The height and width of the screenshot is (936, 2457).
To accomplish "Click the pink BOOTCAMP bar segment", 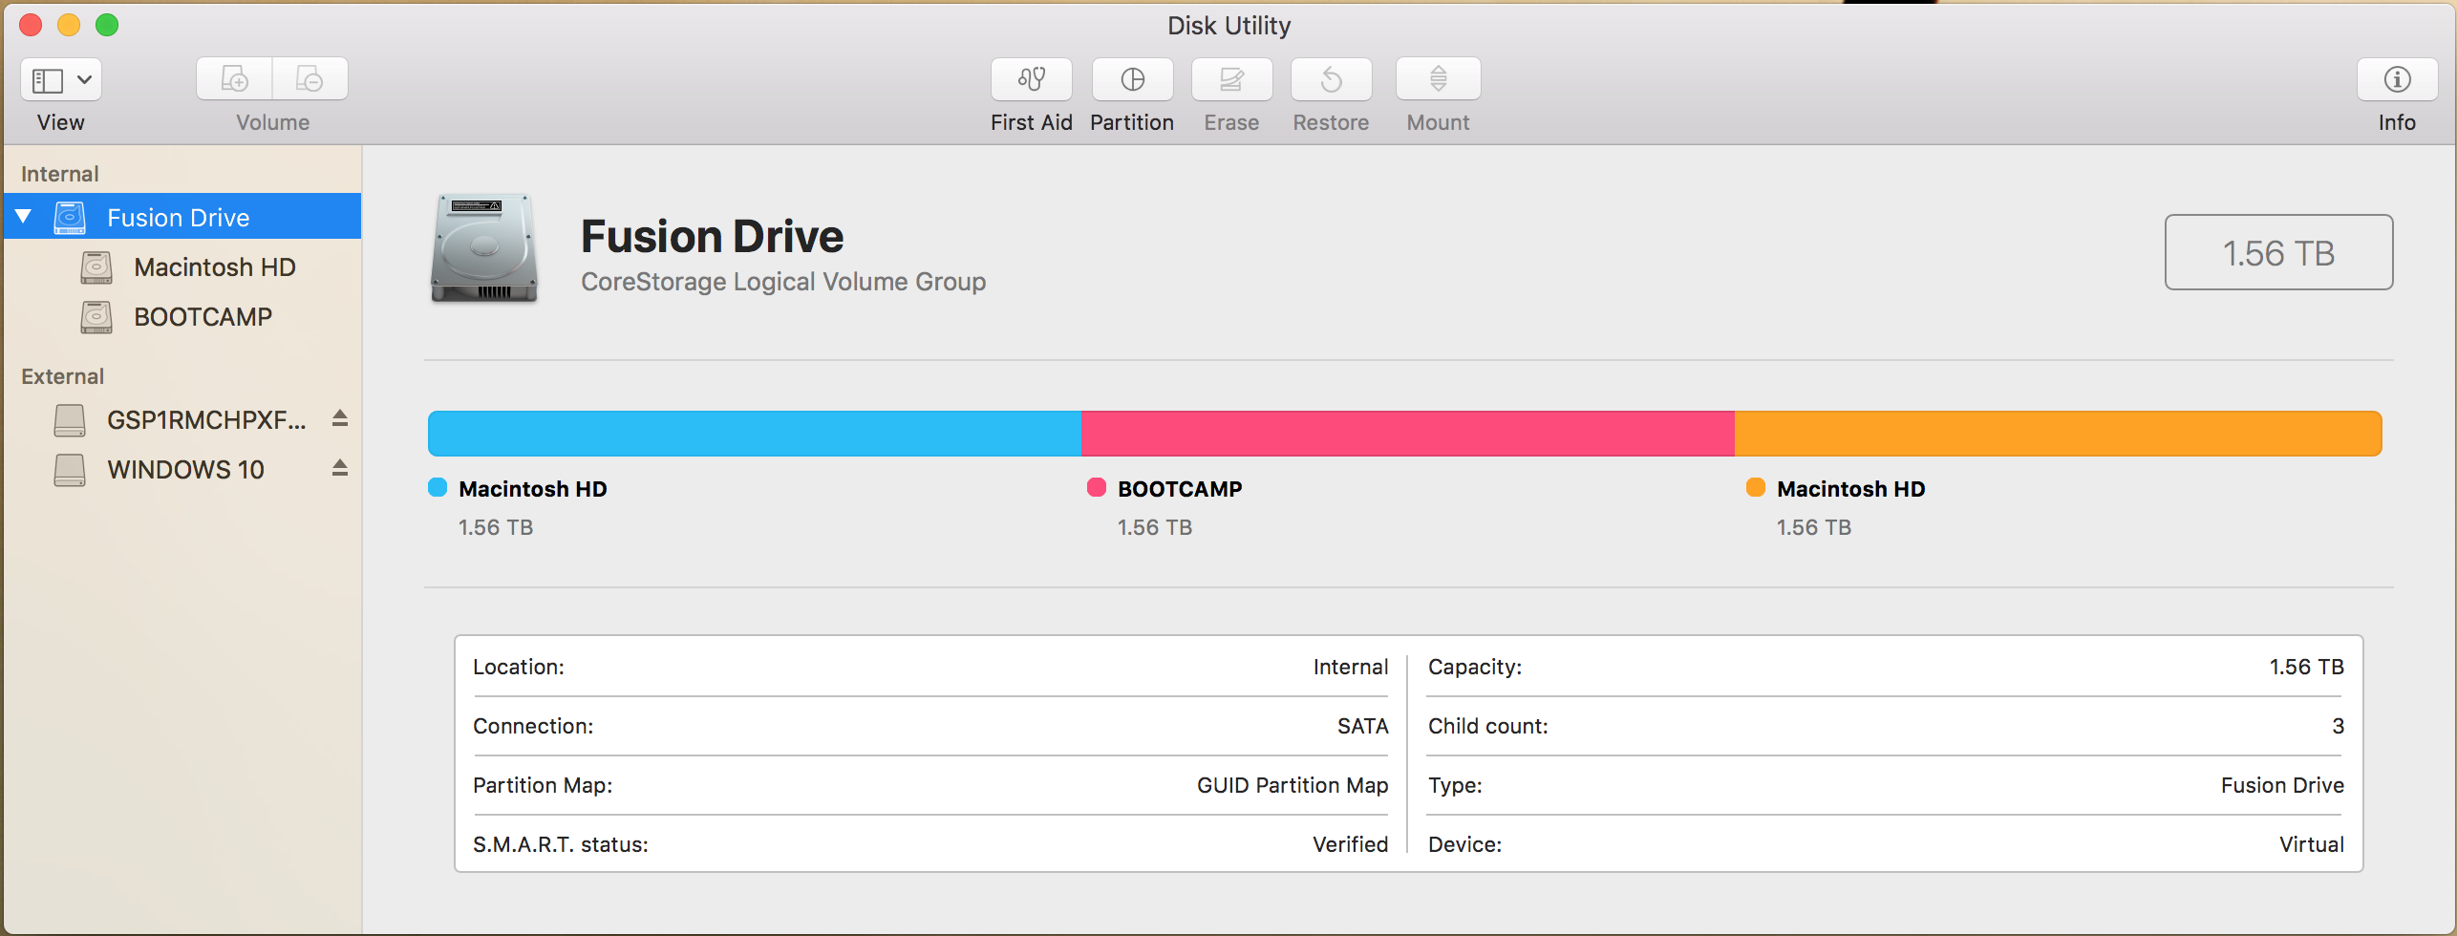I will click(x=1408, y=434).
